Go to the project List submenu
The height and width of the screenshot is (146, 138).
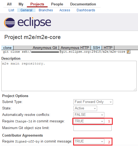pos(11,10)
